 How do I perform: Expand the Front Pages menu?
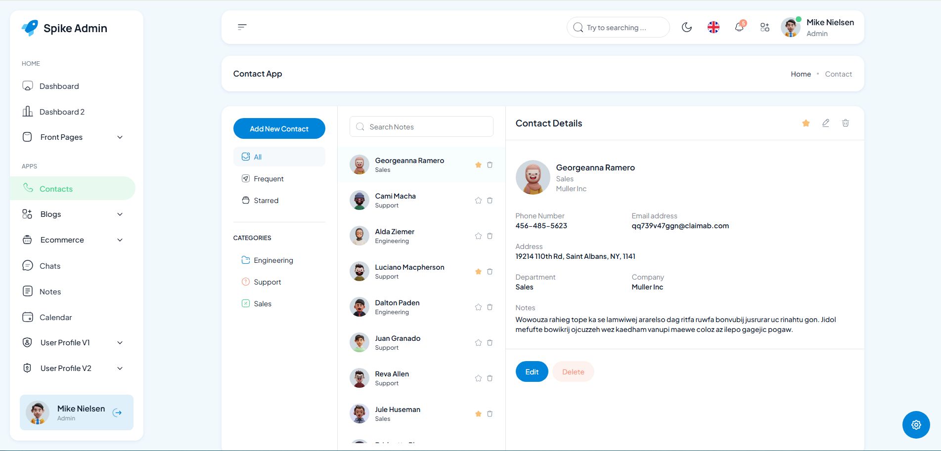[x=73, y=137]
